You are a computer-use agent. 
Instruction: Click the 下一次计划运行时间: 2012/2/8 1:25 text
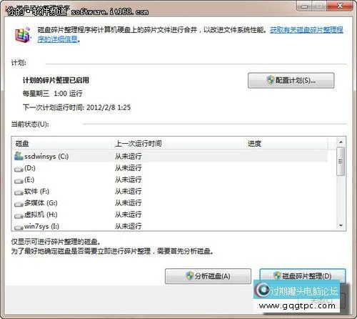(x=76, y=107)
